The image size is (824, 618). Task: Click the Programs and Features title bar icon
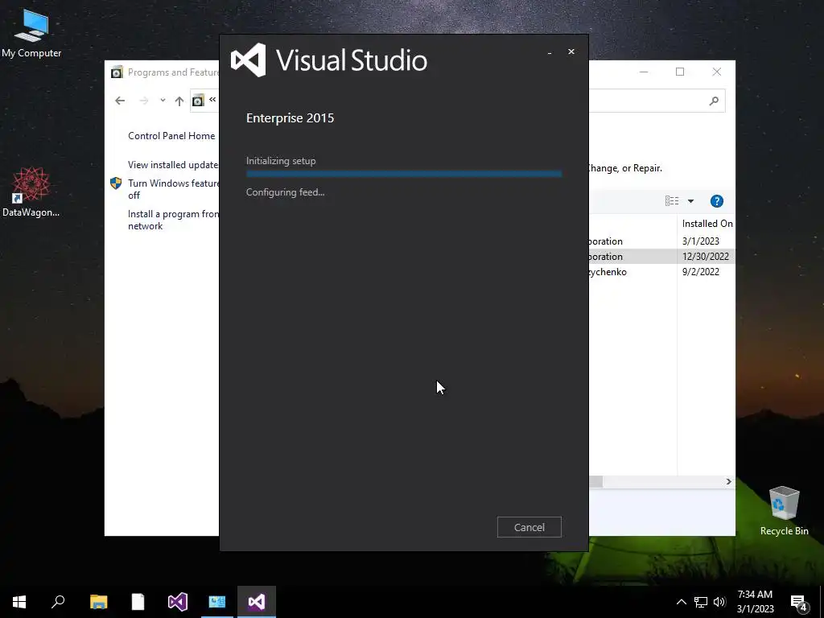point(117,72)
